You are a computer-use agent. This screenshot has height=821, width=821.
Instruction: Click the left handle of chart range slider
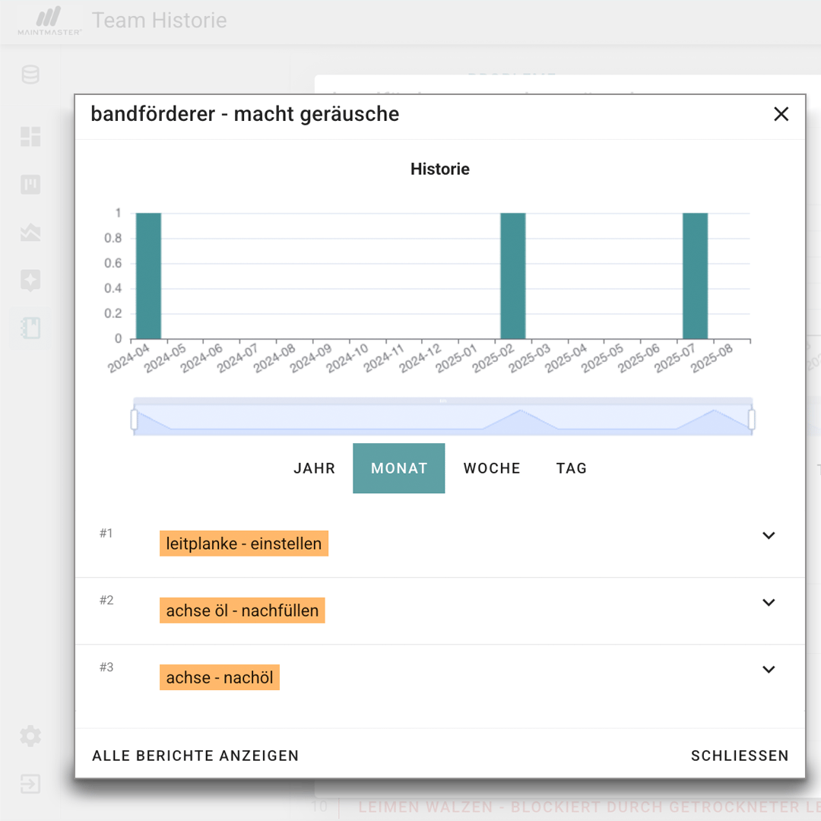(135, 420)
